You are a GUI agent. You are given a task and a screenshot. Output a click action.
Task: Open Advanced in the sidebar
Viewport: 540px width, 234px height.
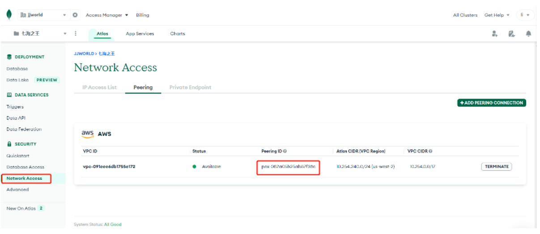click(17, 190)
